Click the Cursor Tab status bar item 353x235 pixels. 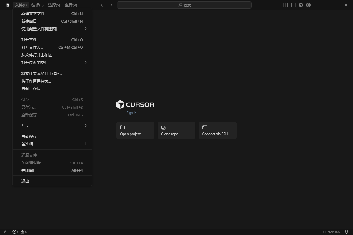(332, 232)
